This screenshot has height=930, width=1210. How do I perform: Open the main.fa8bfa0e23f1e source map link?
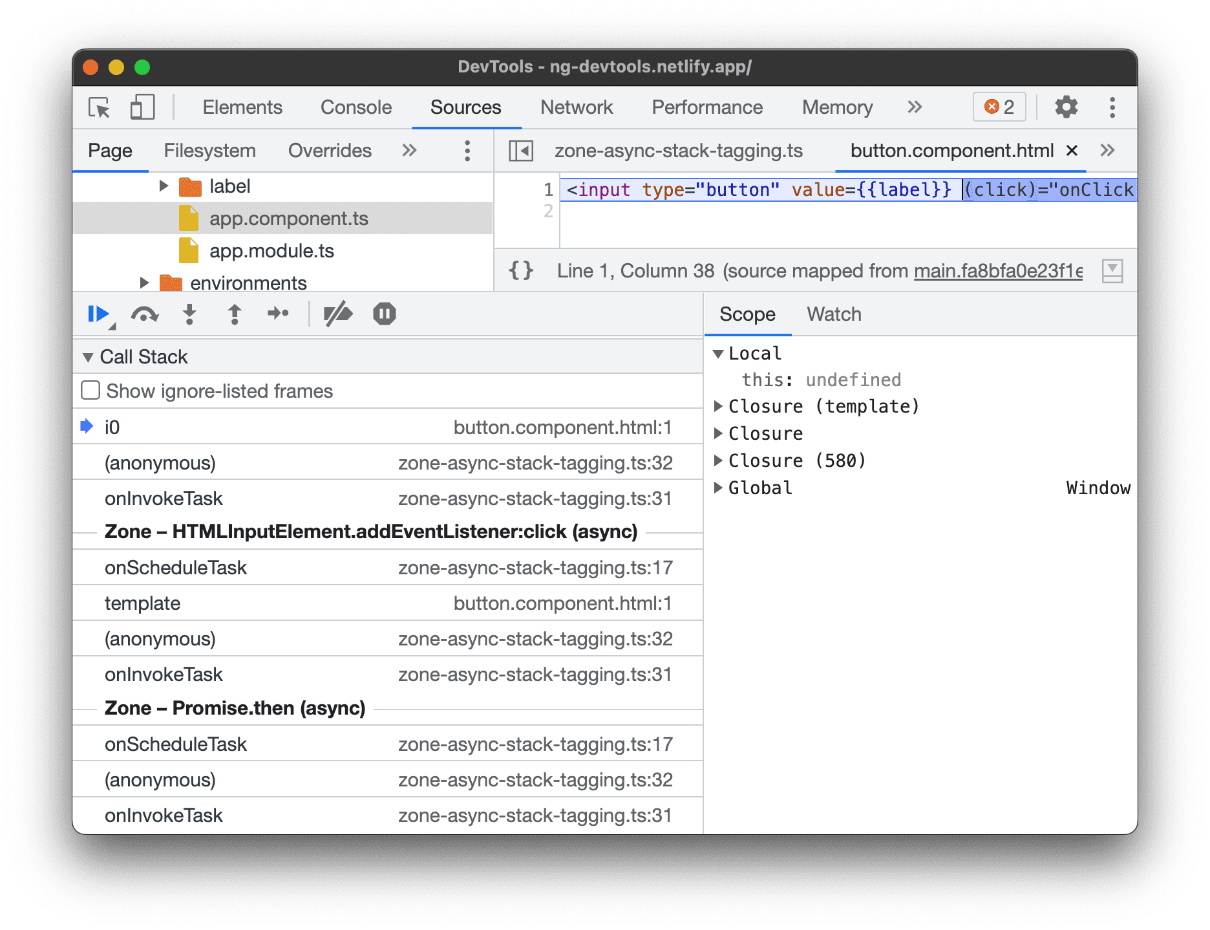pyautogui.click(x=999, y=270)
